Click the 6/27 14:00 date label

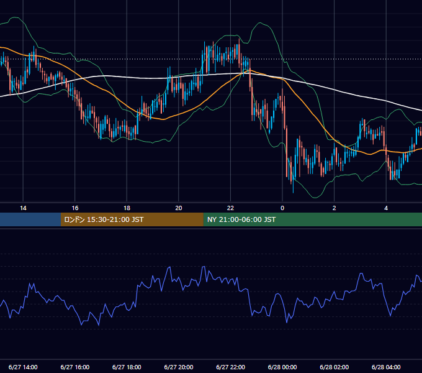click(23, 367)
